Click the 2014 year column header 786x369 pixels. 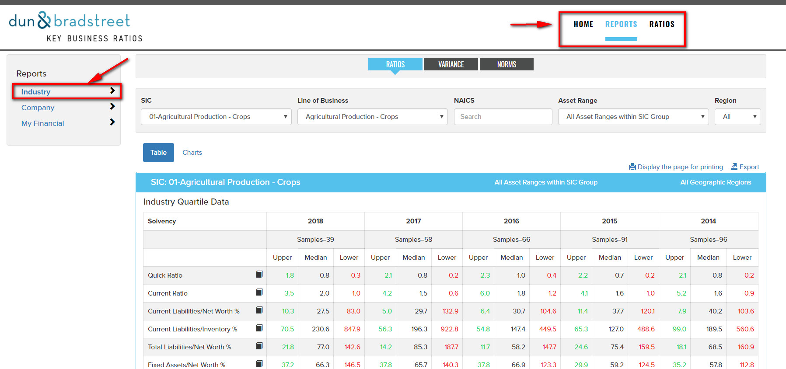click(x=709, y=221)
